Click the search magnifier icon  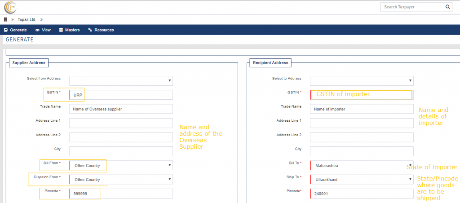click(x=447, y=7)
